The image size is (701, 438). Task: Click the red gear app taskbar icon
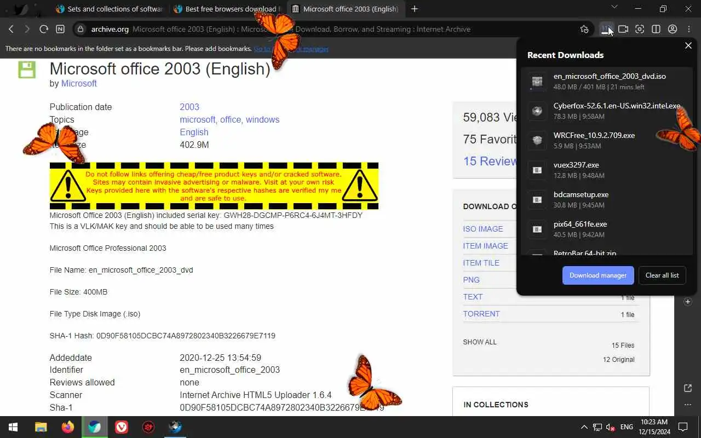[148, 427]
